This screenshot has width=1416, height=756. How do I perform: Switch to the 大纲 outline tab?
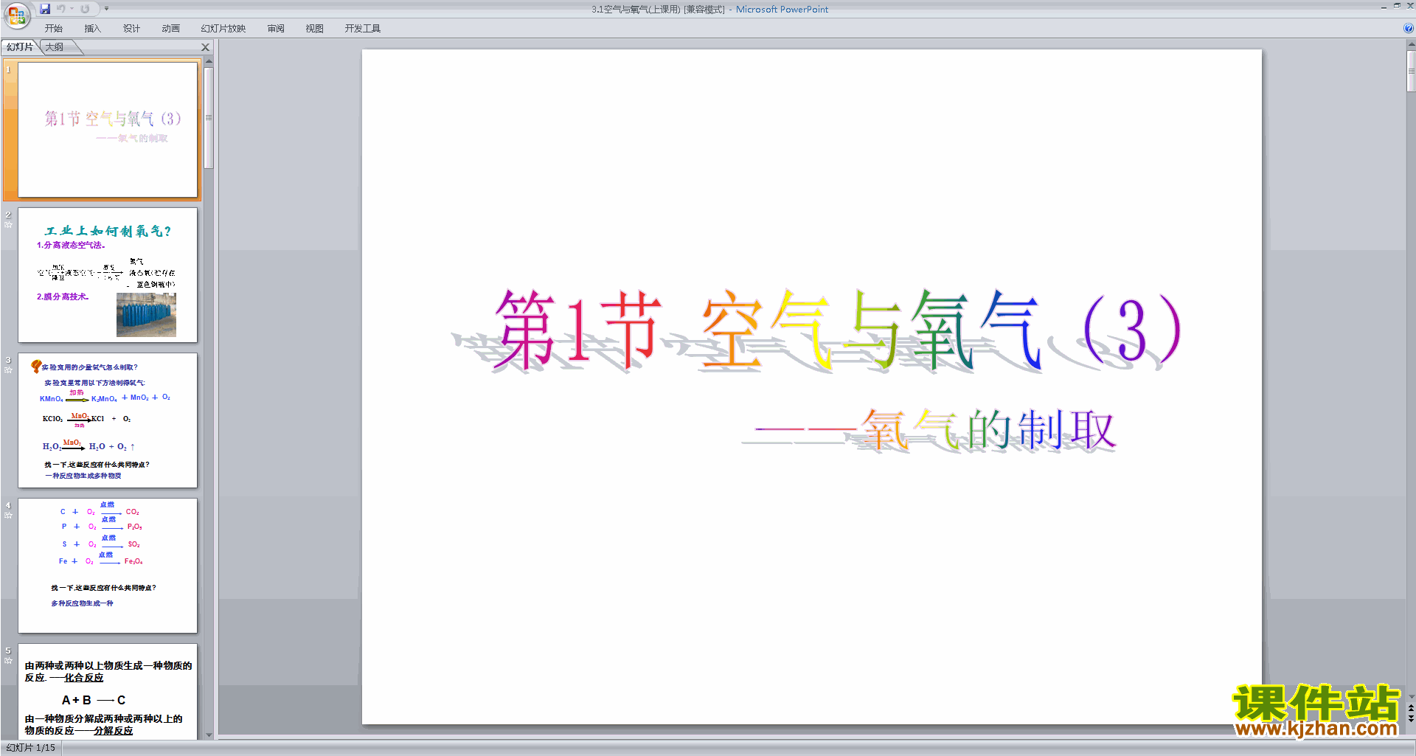click(x=53, y=46)
